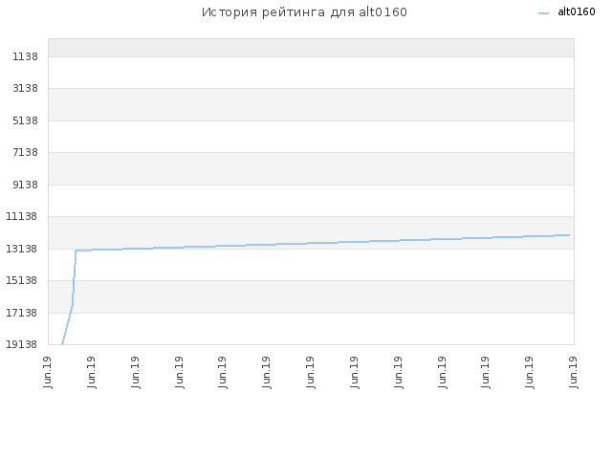Image resolution: width=612 pixels, height=459 pixels.
Task: Select the 13138 y-axis label
Action: (x=22, y=249)
